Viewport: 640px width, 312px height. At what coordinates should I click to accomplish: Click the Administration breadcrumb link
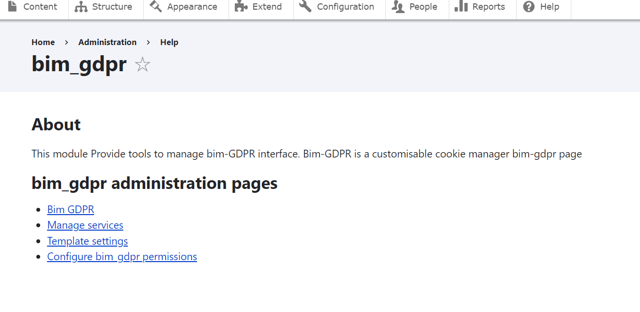(x=107, y=42)
